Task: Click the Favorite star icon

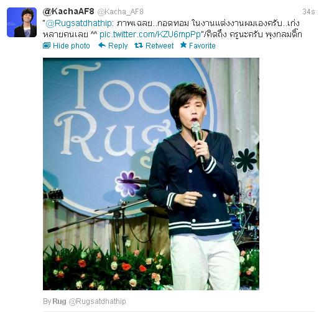Action: tap(183, 45)
